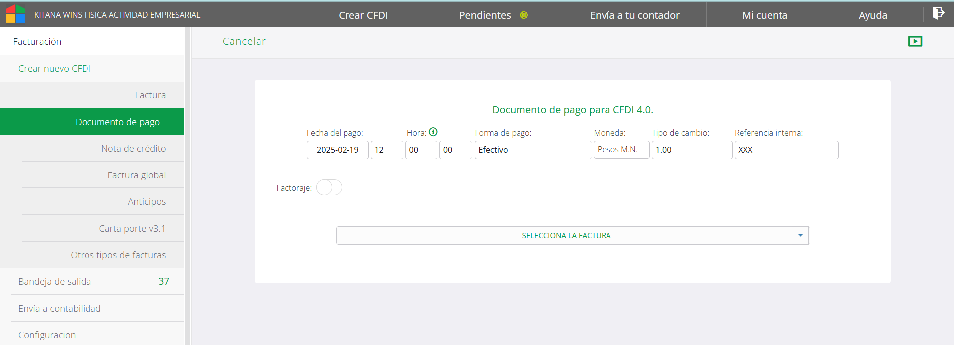Go to Mi cuenta menu
Viewport: 954px width, 345px height.
tap(764, 15)
